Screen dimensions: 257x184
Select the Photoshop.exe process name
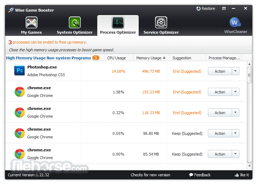coord(42,67)
